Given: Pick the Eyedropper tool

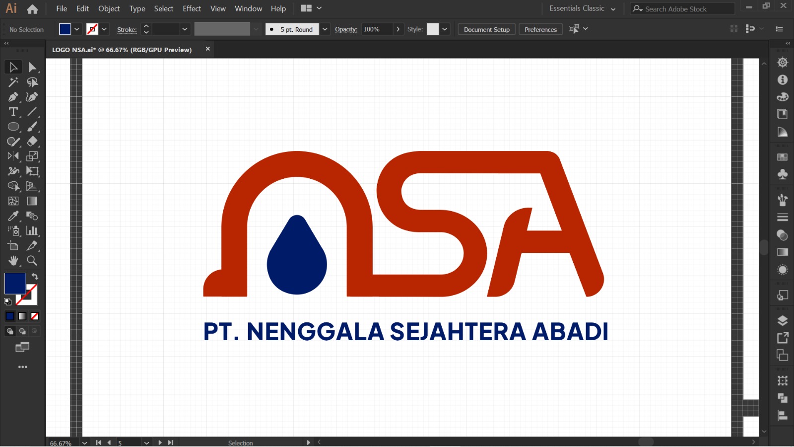Looking at the screenshot, I should pos(13,216).
